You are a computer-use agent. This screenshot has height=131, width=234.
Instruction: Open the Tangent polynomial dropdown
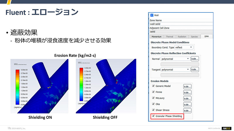(175, 70)
